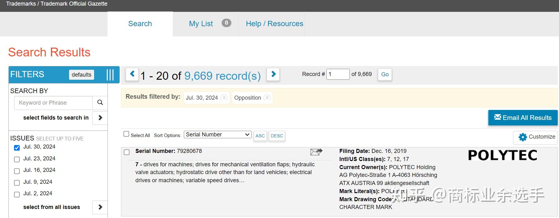Image resolution: width=559 pixels, height=218 pixels.
Task: Open the Sort Options dropdown
Action: coord(218,135)
